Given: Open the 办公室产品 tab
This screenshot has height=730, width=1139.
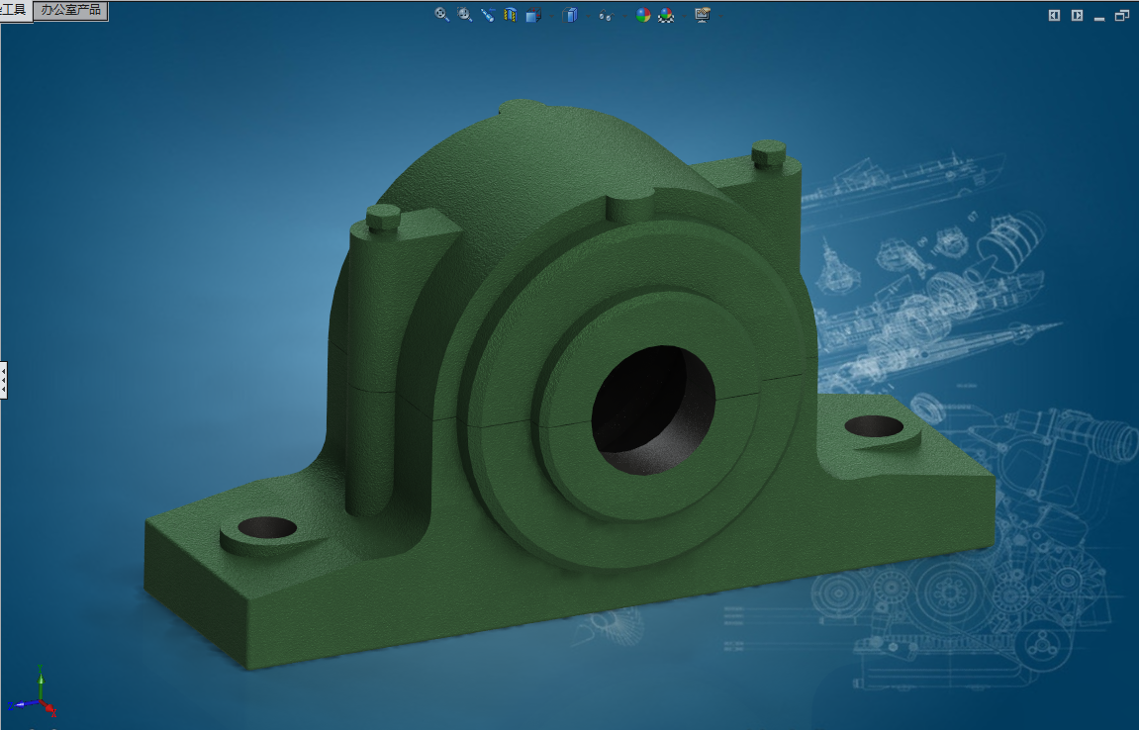Looking at the screenshot, I should coord(71,10).
